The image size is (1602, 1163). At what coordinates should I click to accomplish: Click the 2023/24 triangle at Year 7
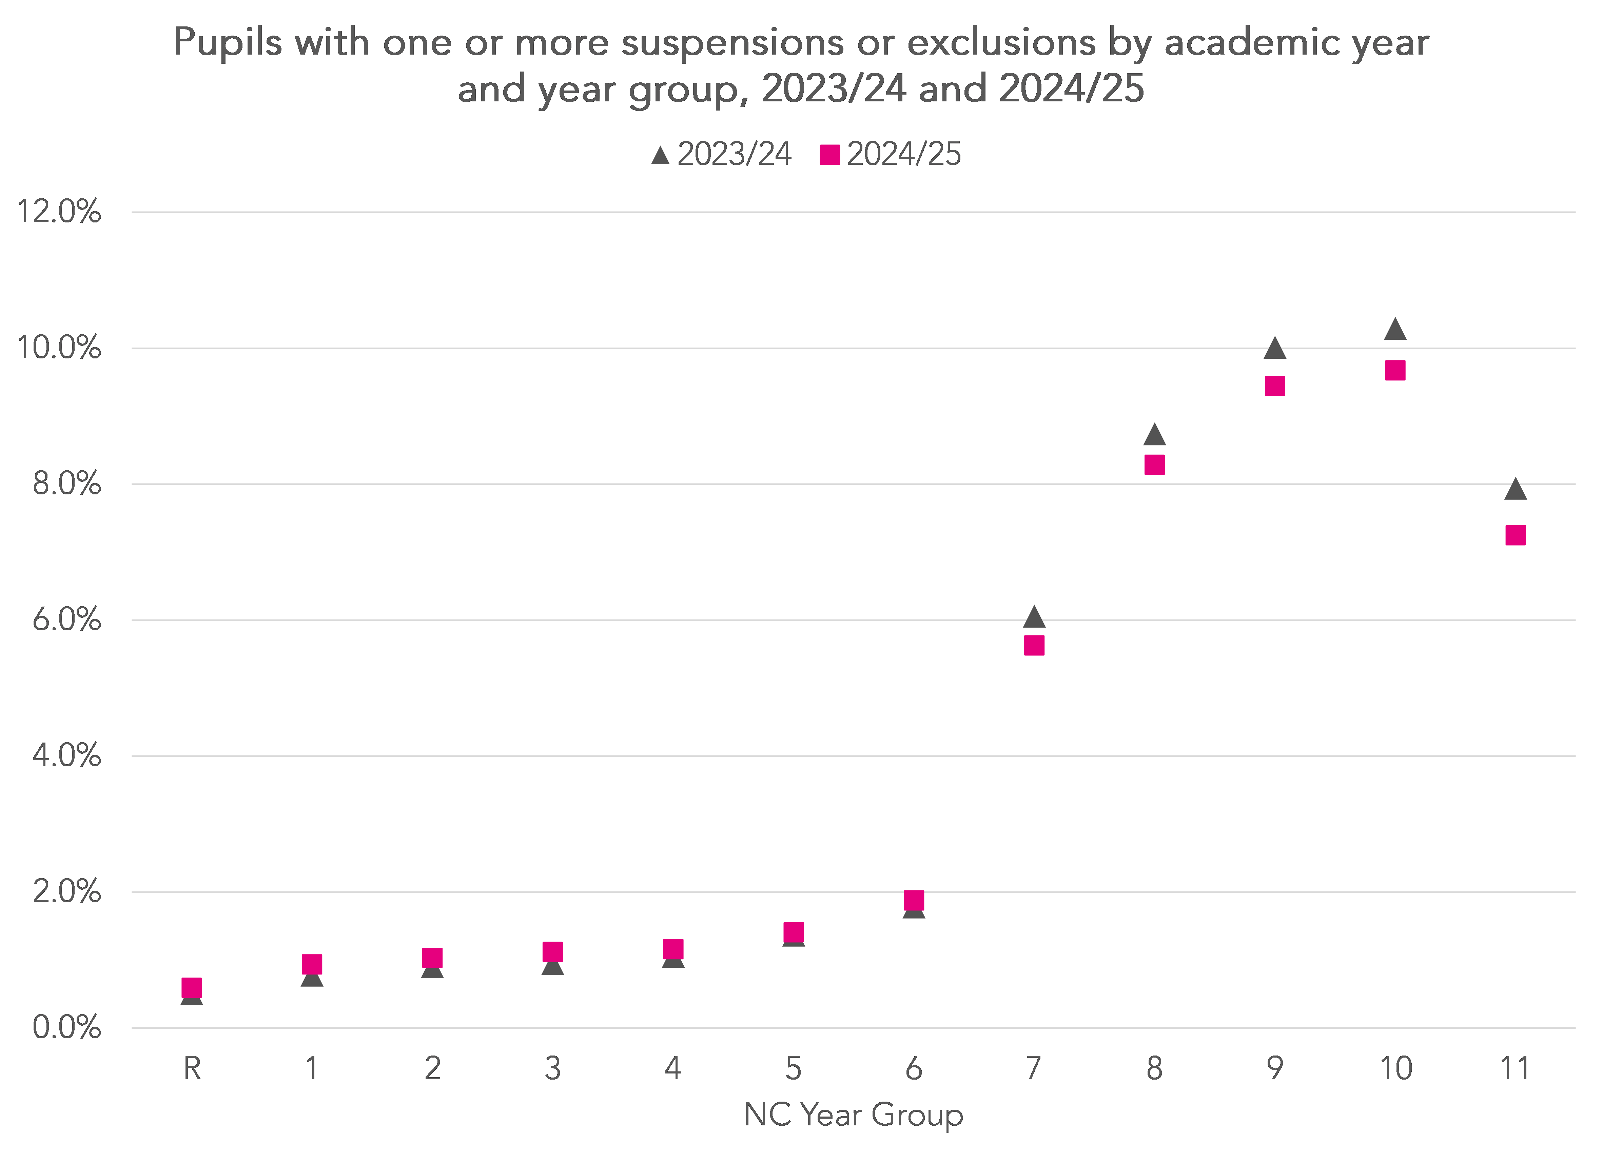click(1034, 616)
